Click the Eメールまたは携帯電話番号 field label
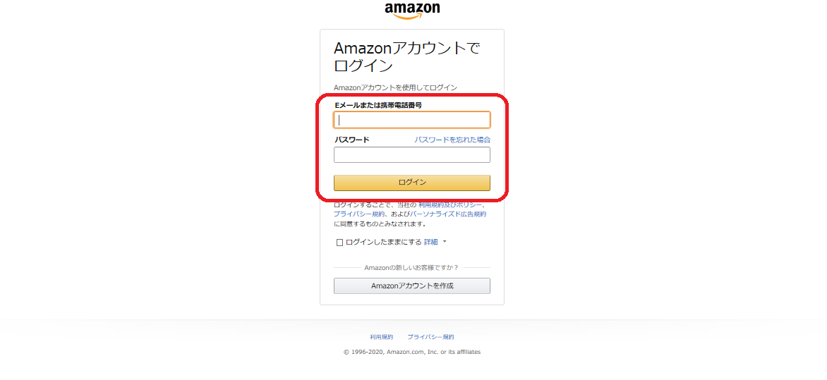This screenshot has width=827, height=380. click(x=378, y=105)
